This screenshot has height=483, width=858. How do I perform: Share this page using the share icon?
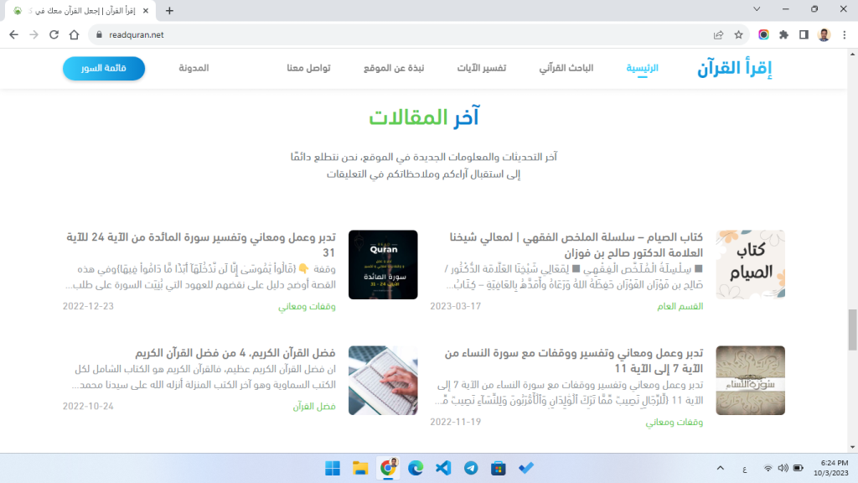point(718,34)
